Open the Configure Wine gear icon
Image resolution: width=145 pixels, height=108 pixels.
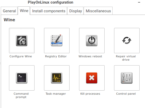[22, 40]
